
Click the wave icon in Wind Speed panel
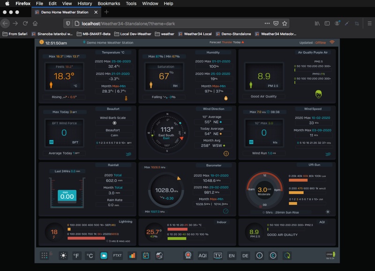(x=328, y=154)
